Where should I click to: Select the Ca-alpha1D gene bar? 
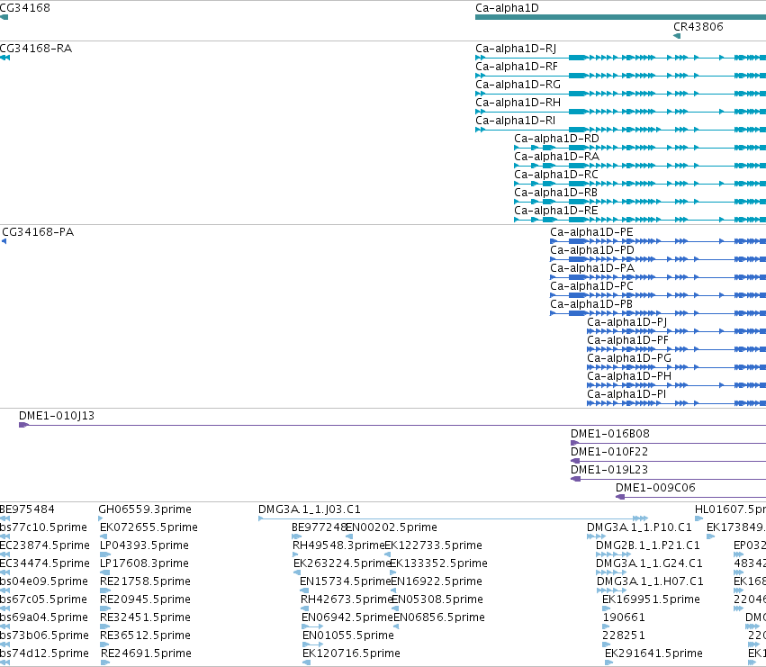[620, 17]
